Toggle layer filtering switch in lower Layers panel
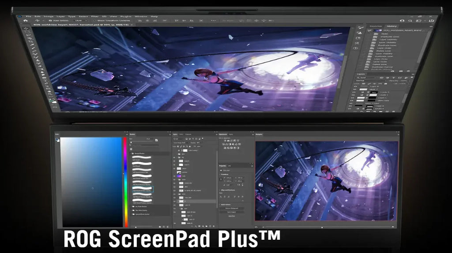Screen dimensions: 452x253 [203, 138]
